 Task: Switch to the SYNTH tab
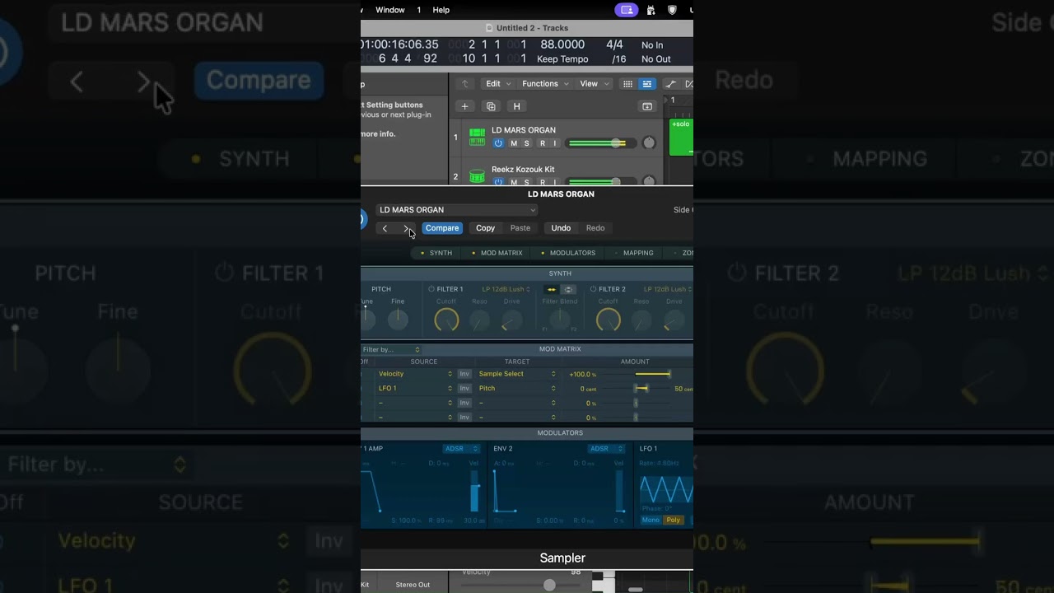(436, 253)
